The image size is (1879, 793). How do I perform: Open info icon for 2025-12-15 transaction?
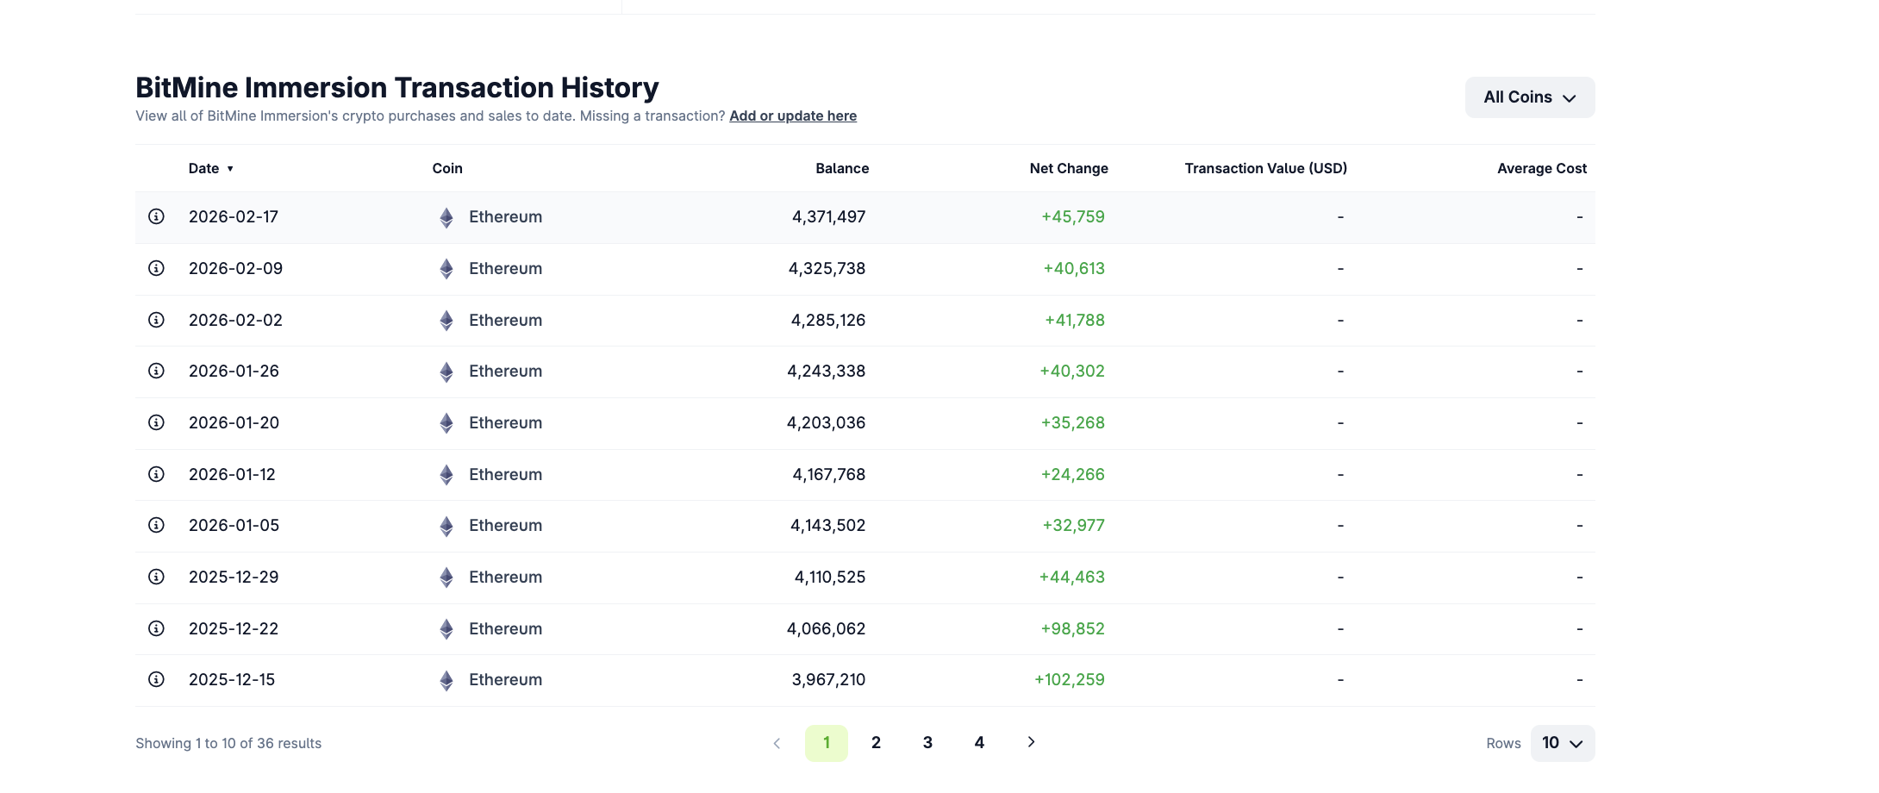tap(156, 679)
